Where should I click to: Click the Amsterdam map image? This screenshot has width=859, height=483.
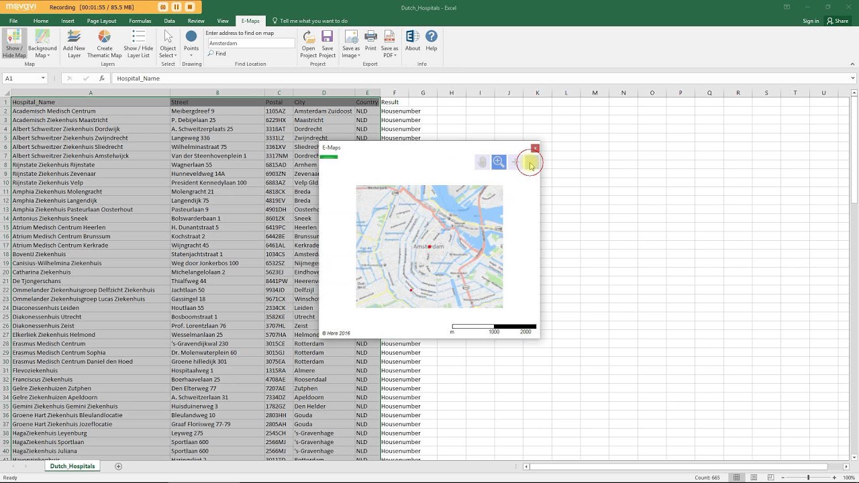tap(429, 247)
